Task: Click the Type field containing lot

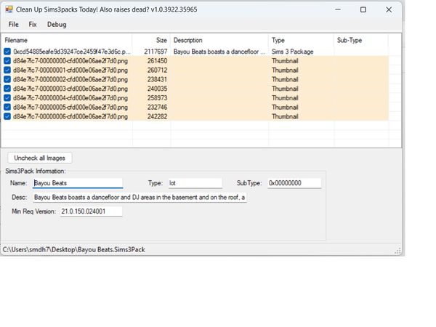Action: pos(195,183)
